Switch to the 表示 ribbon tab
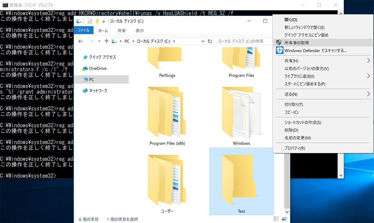The image size is (374, 223). [x=140, y=30]
